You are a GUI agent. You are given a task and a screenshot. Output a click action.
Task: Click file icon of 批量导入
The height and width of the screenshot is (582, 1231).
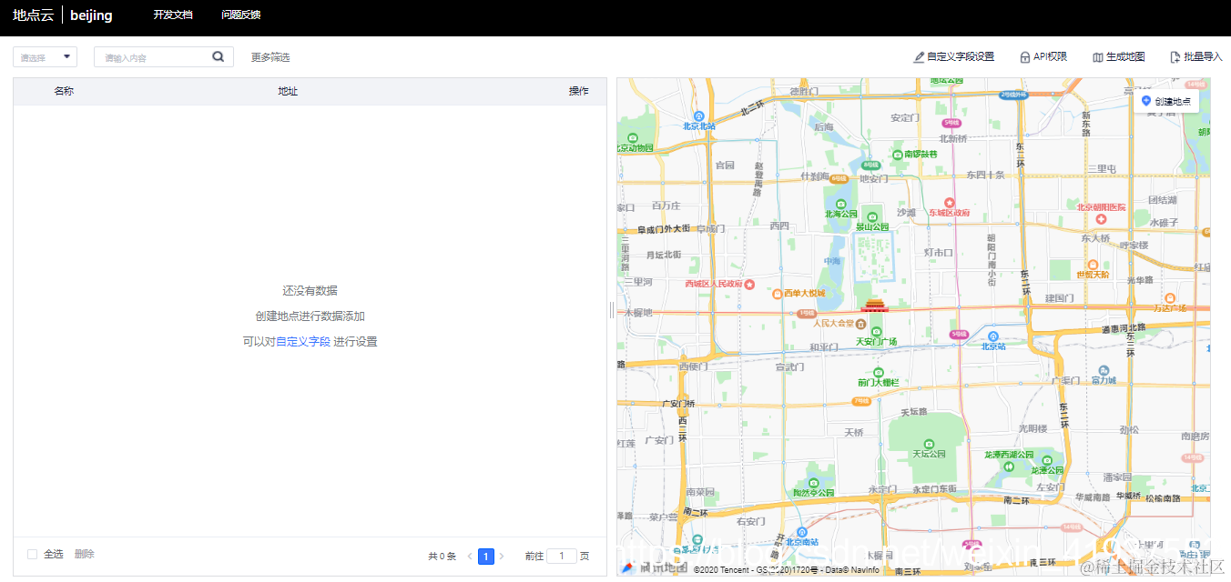point(1175,57)
